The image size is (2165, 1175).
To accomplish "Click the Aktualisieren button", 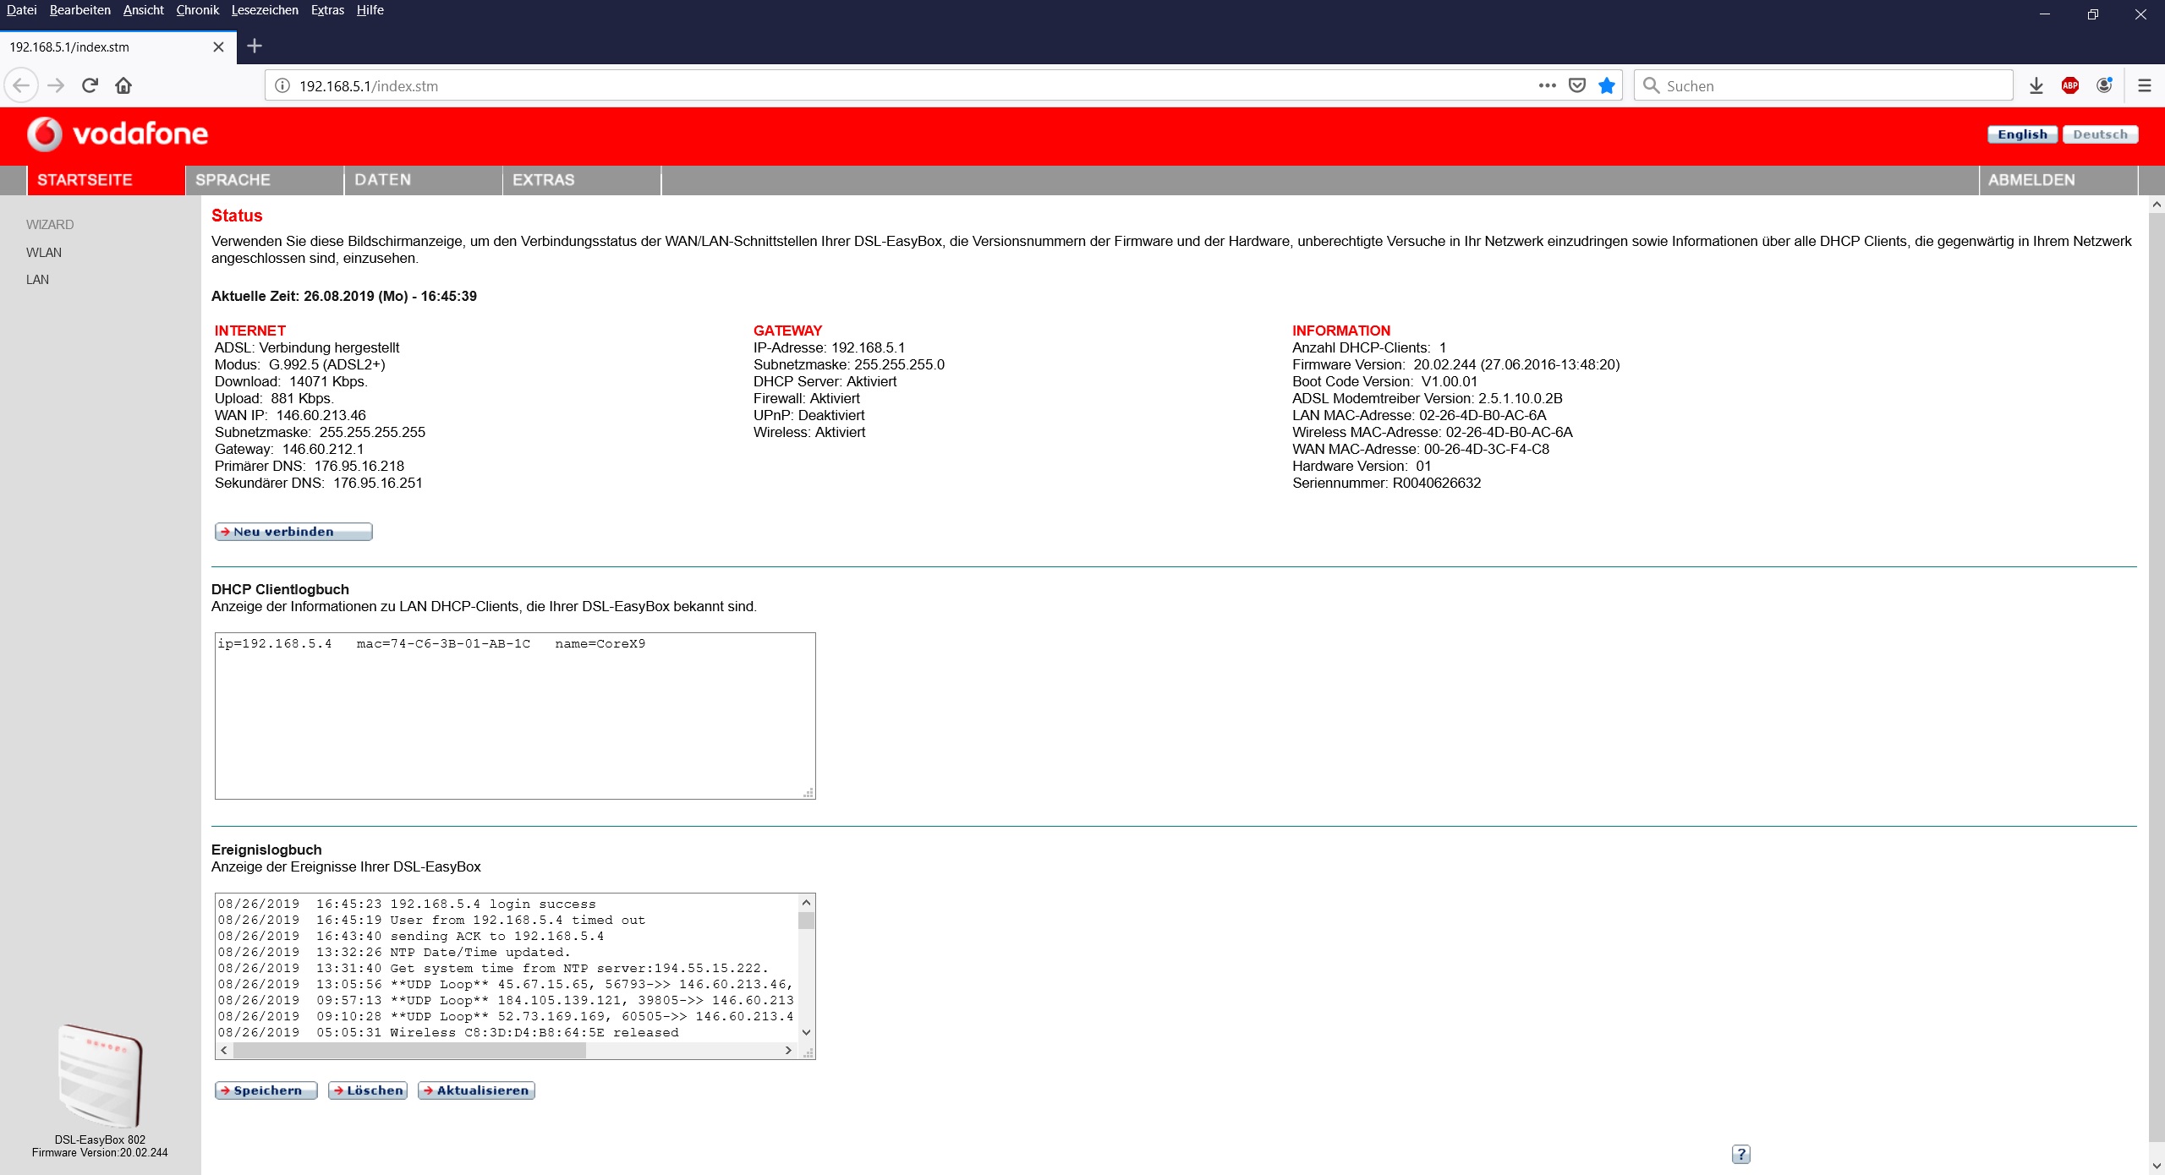I will [x=475, y=1090].
